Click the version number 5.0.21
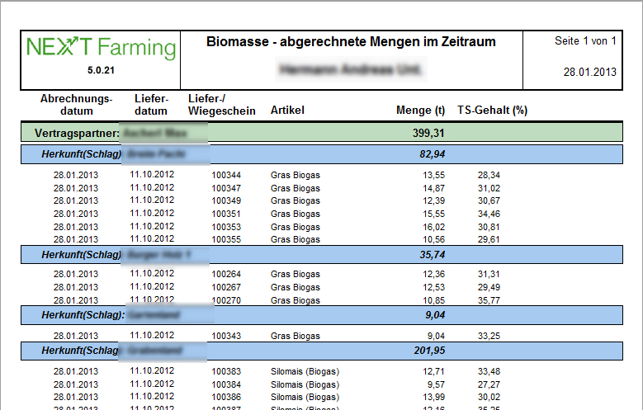This screenshot has width=643, height=410. coord(101,71)
